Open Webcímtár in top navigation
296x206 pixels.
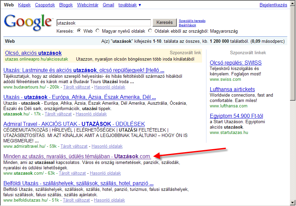88,5
